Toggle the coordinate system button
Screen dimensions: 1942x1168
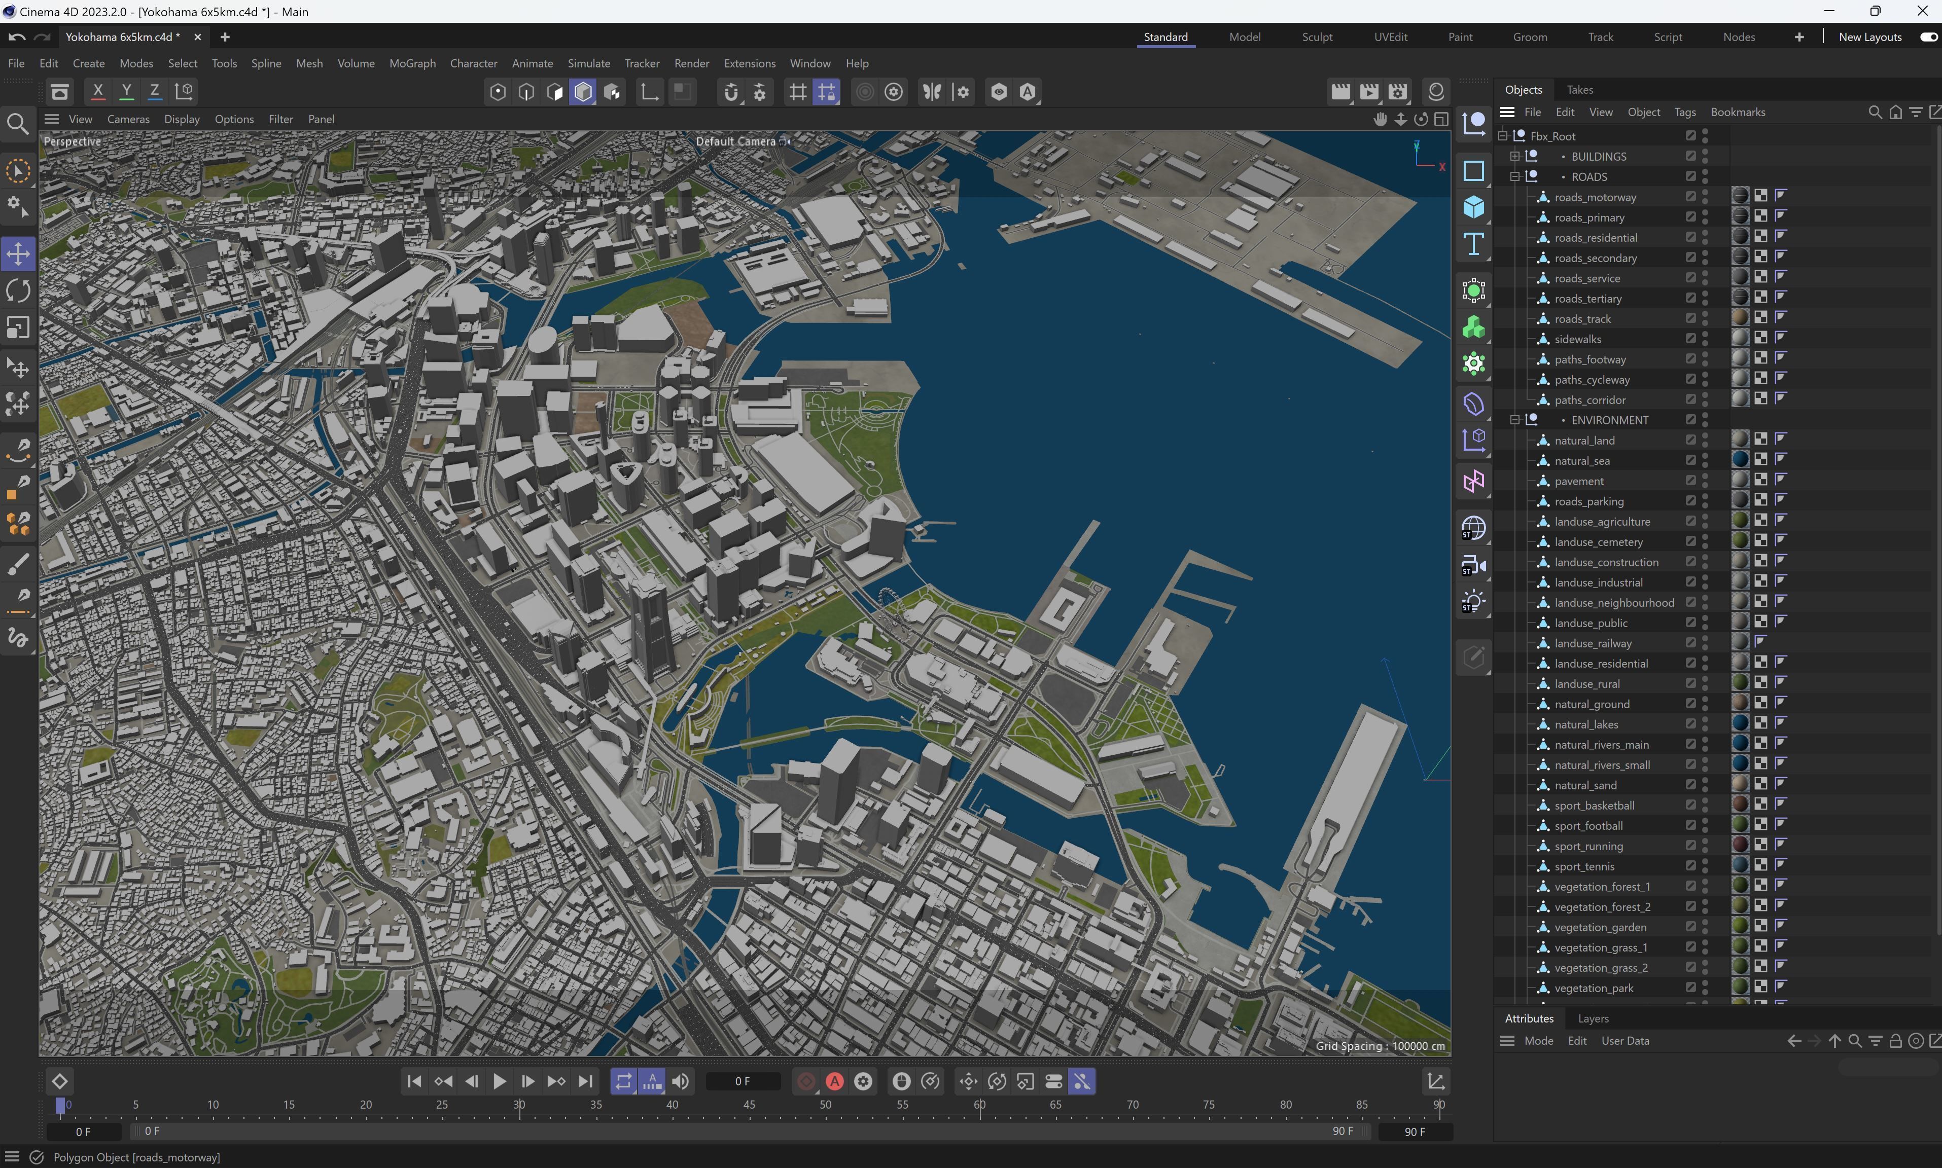[184, 91]
